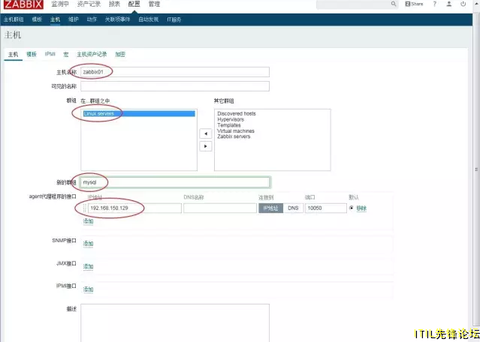Viewport: 480px width, 342px height.
Task: Open 配置 top menu
Action: pos(134,4)
